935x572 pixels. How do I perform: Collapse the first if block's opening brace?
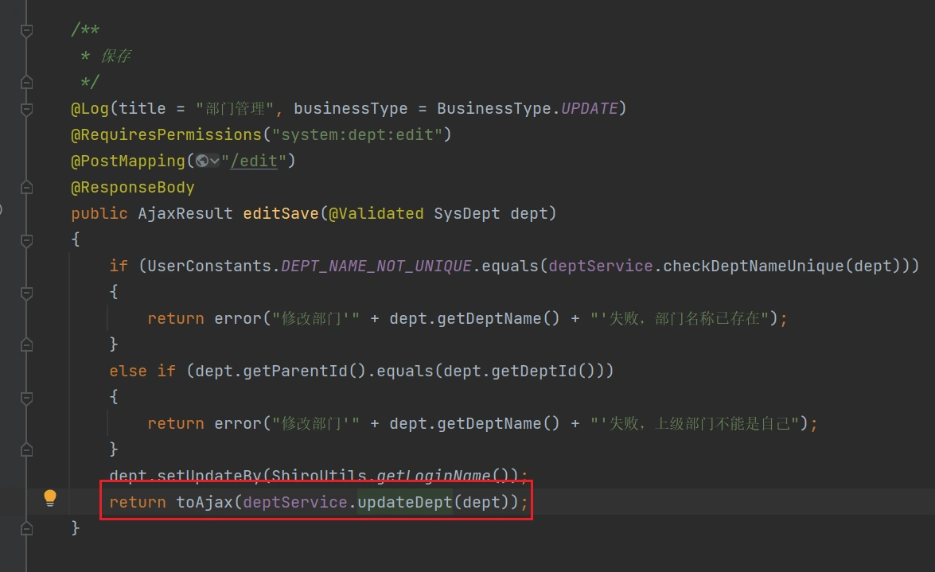(26, 292)
